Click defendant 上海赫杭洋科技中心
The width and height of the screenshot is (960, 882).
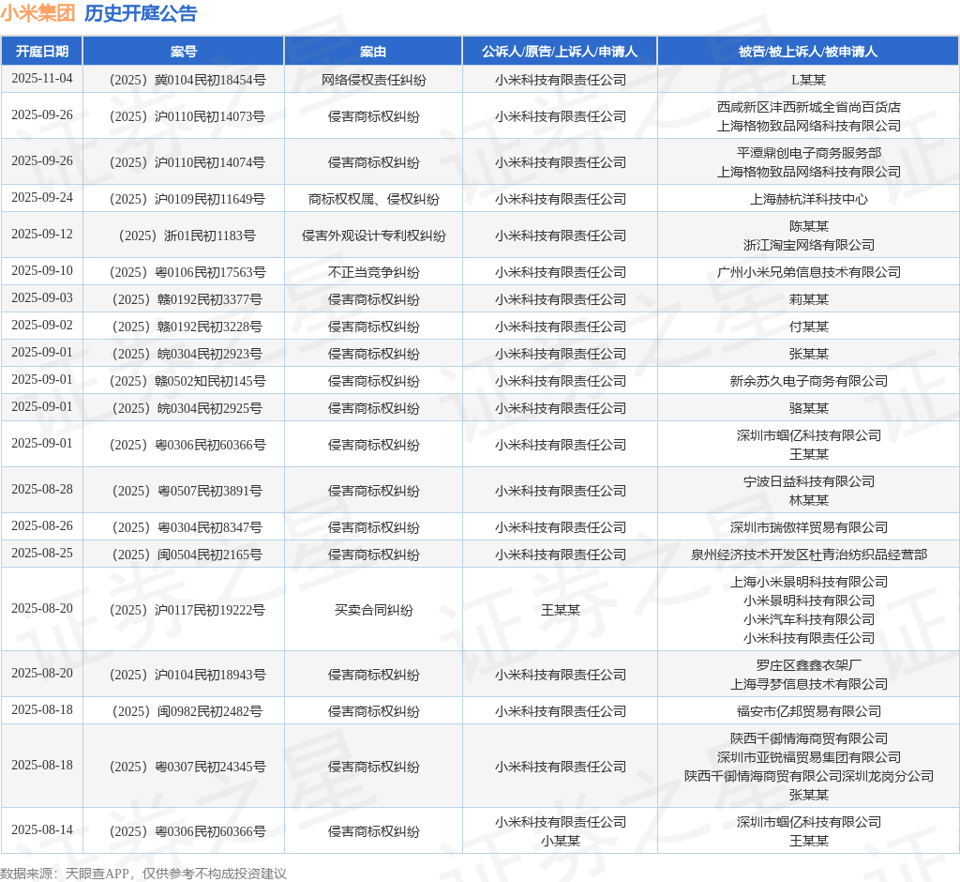809,199
